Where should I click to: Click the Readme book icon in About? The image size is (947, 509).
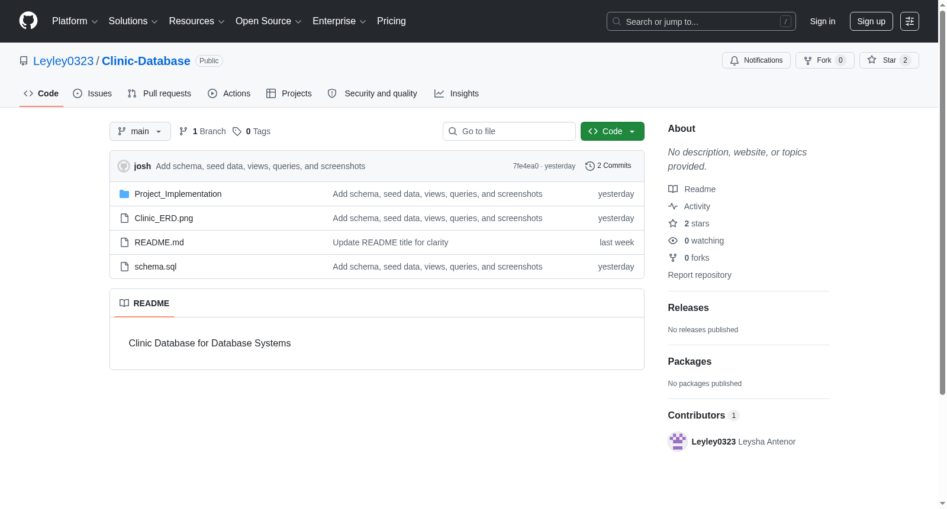click(x=673, y=189)
